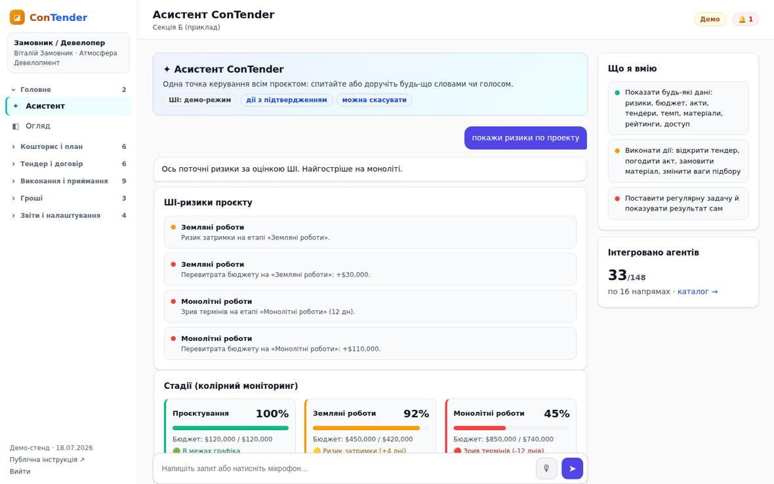Click the Монолітні роботи 45% progress bar
Image resolution: width=774 pixels, height=484 pixels.
click(512, 428)
